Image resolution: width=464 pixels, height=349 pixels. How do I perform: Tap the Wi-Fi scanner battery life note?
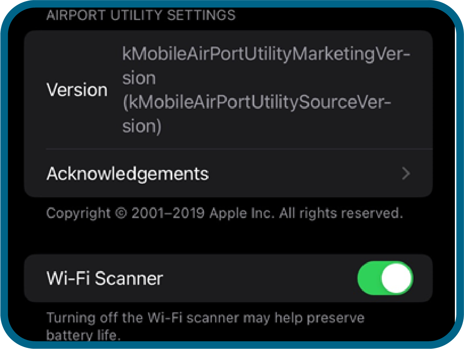coord(205,326)
